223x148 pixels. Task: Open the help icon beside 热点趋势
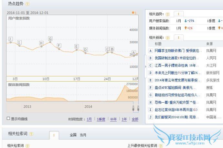point(27,4)
